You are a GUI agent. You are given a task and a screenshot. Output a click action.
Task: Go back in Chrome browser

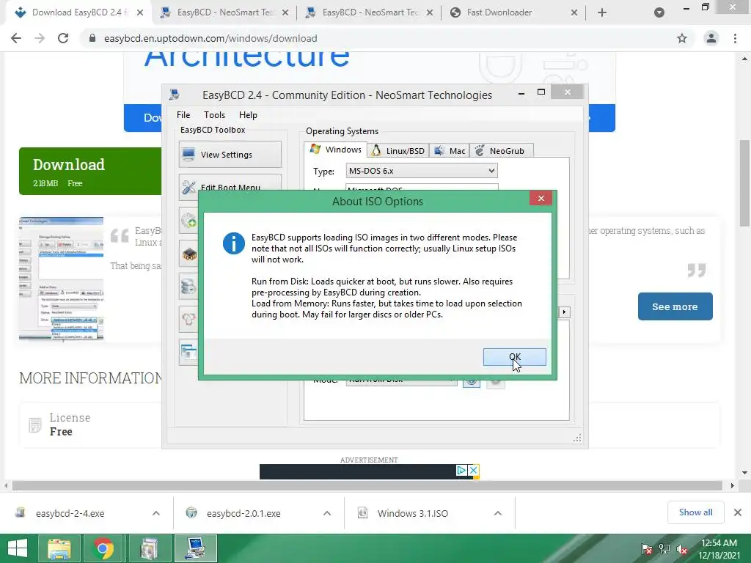(x=16, y=38)
